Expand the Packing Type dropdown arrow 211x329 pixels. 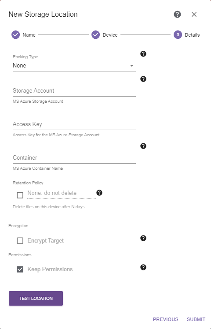(132, 66)
